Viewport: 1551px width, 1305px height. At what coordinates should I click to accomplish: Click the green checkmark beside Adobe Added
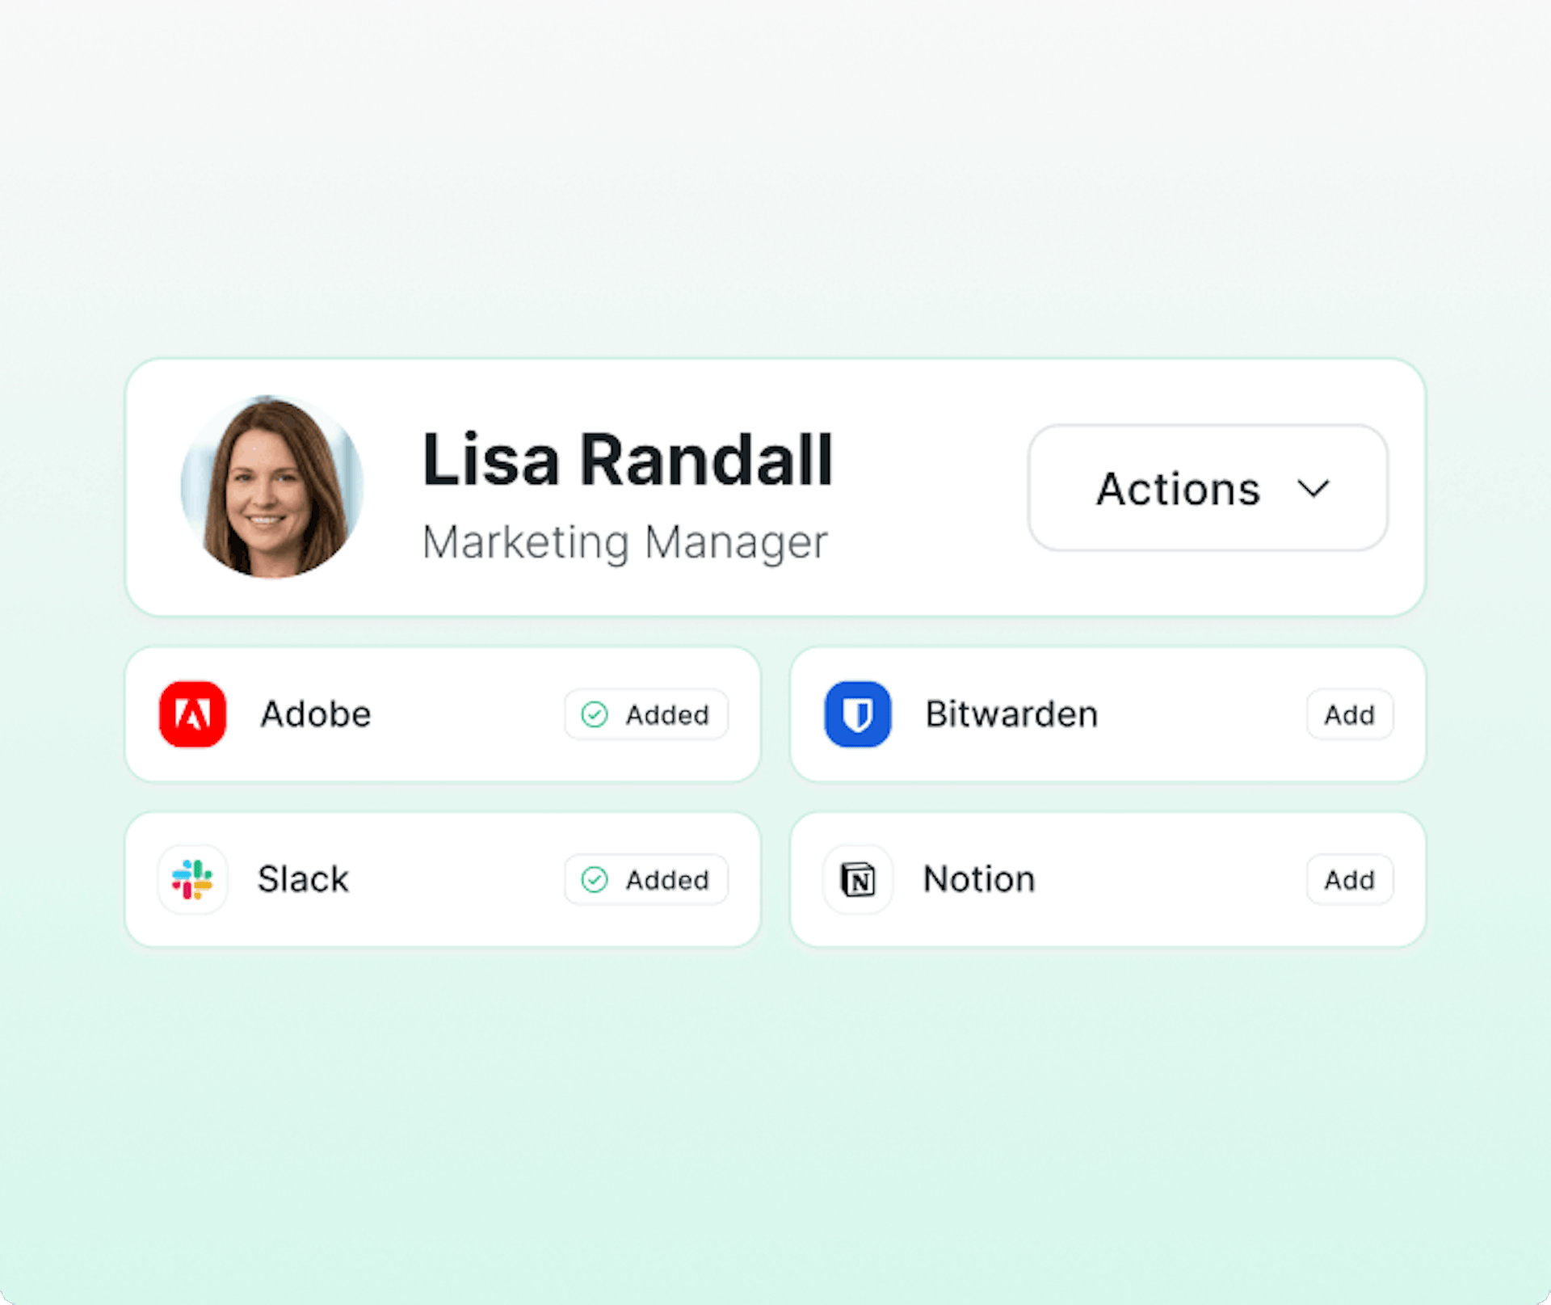click(x=595, y=714)
